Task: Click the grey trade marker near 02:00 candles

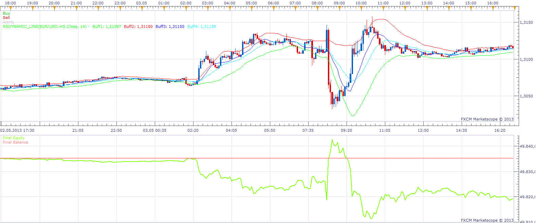Action: coord(186,78)
